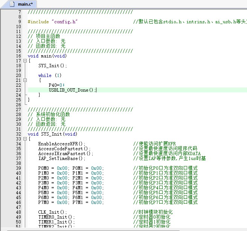The height and width of the screenshot is (231, 247).
Task: Click the USBLIB_OUT_Done(); line
Action: 72,90
